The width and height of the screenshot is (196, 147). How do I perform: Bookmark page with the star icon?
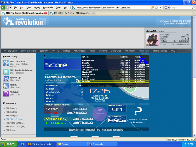pos(156,8)
